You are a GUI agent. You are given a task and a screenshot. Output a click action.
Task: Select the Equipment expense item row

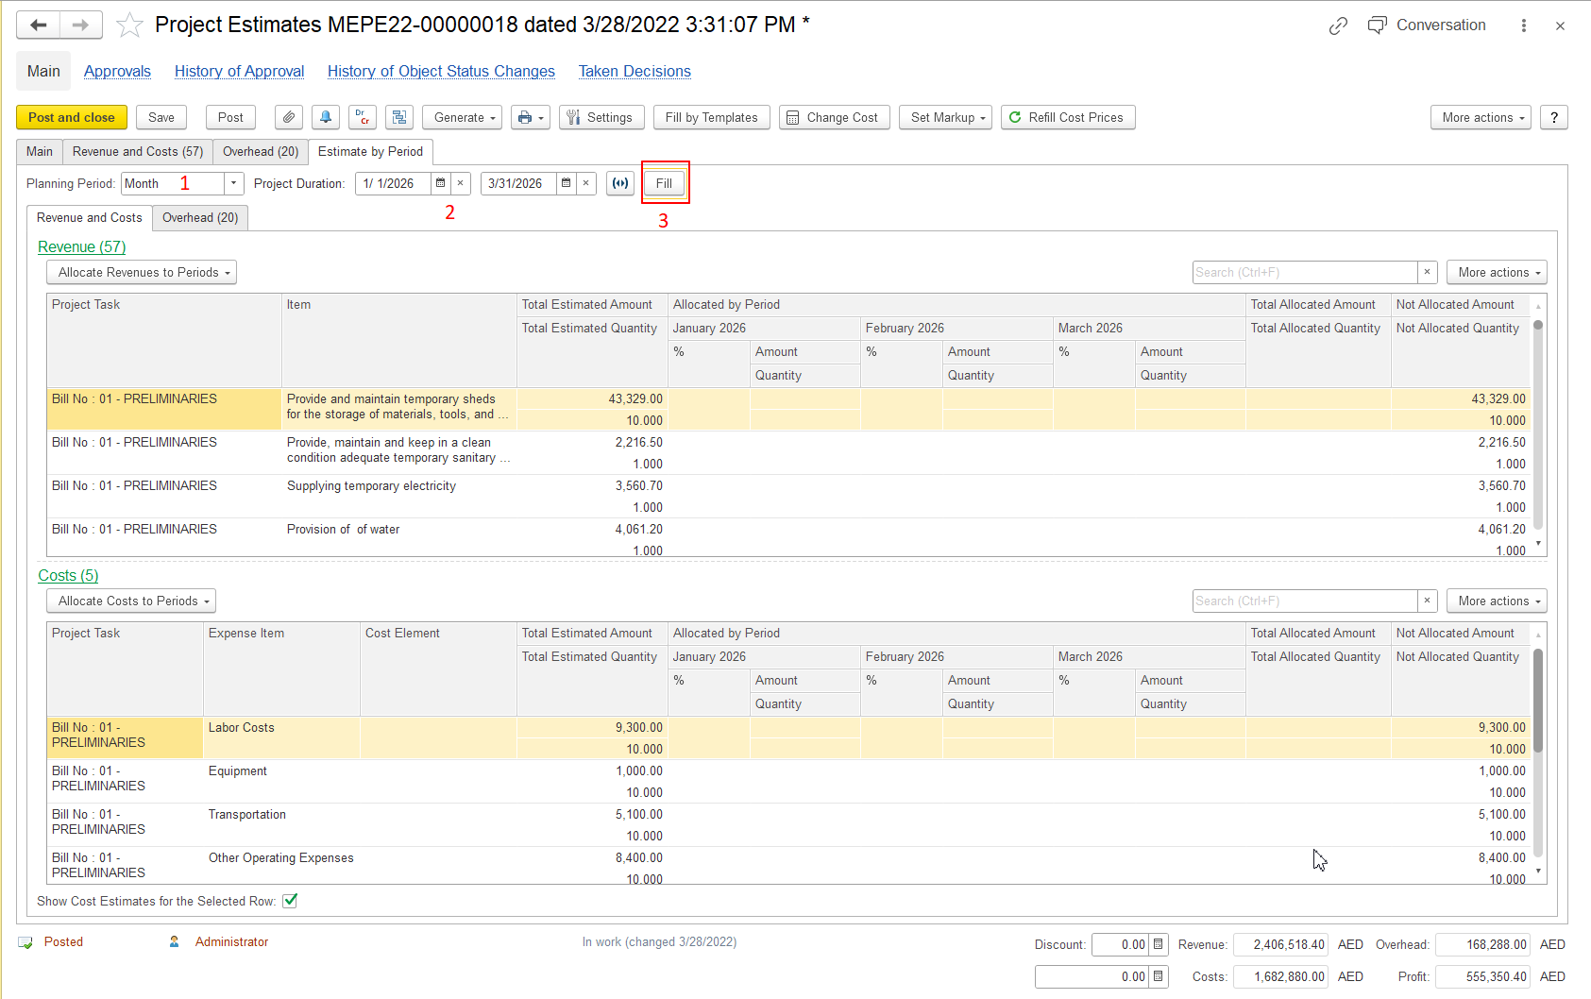pyautogui.click(x=788, y=782)
